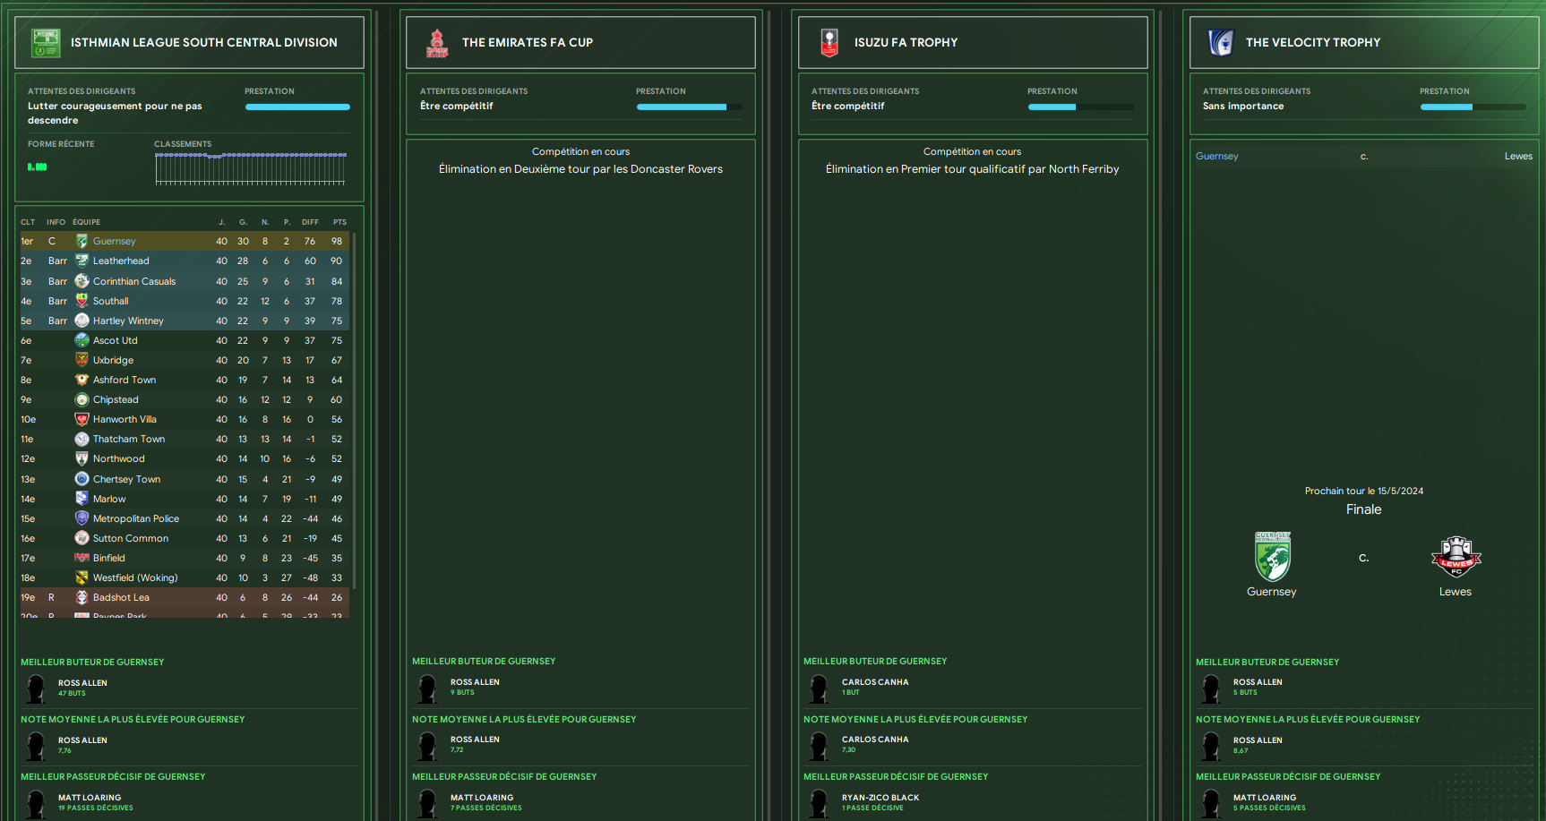Click Chipstead's club badge
This screenshot has width=1546, height=821.
(x=82, y=399)
